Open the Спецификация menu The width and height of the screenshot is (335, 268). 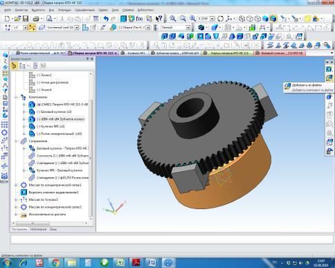point(84,10)
